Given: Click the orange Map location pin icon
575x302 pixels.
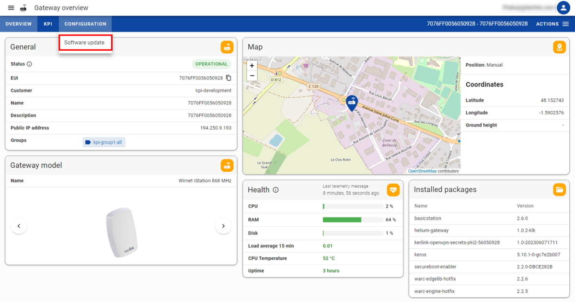Looking at the screenshot, I should (559, 47).
